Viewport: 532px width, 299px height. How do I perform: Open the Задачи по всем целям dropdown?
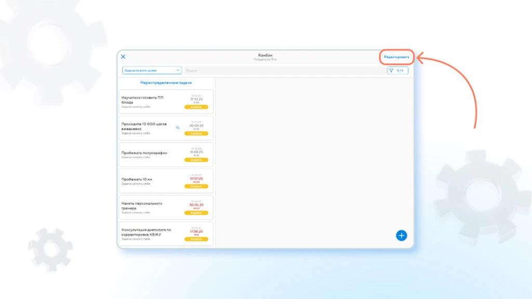click(152, 70)
